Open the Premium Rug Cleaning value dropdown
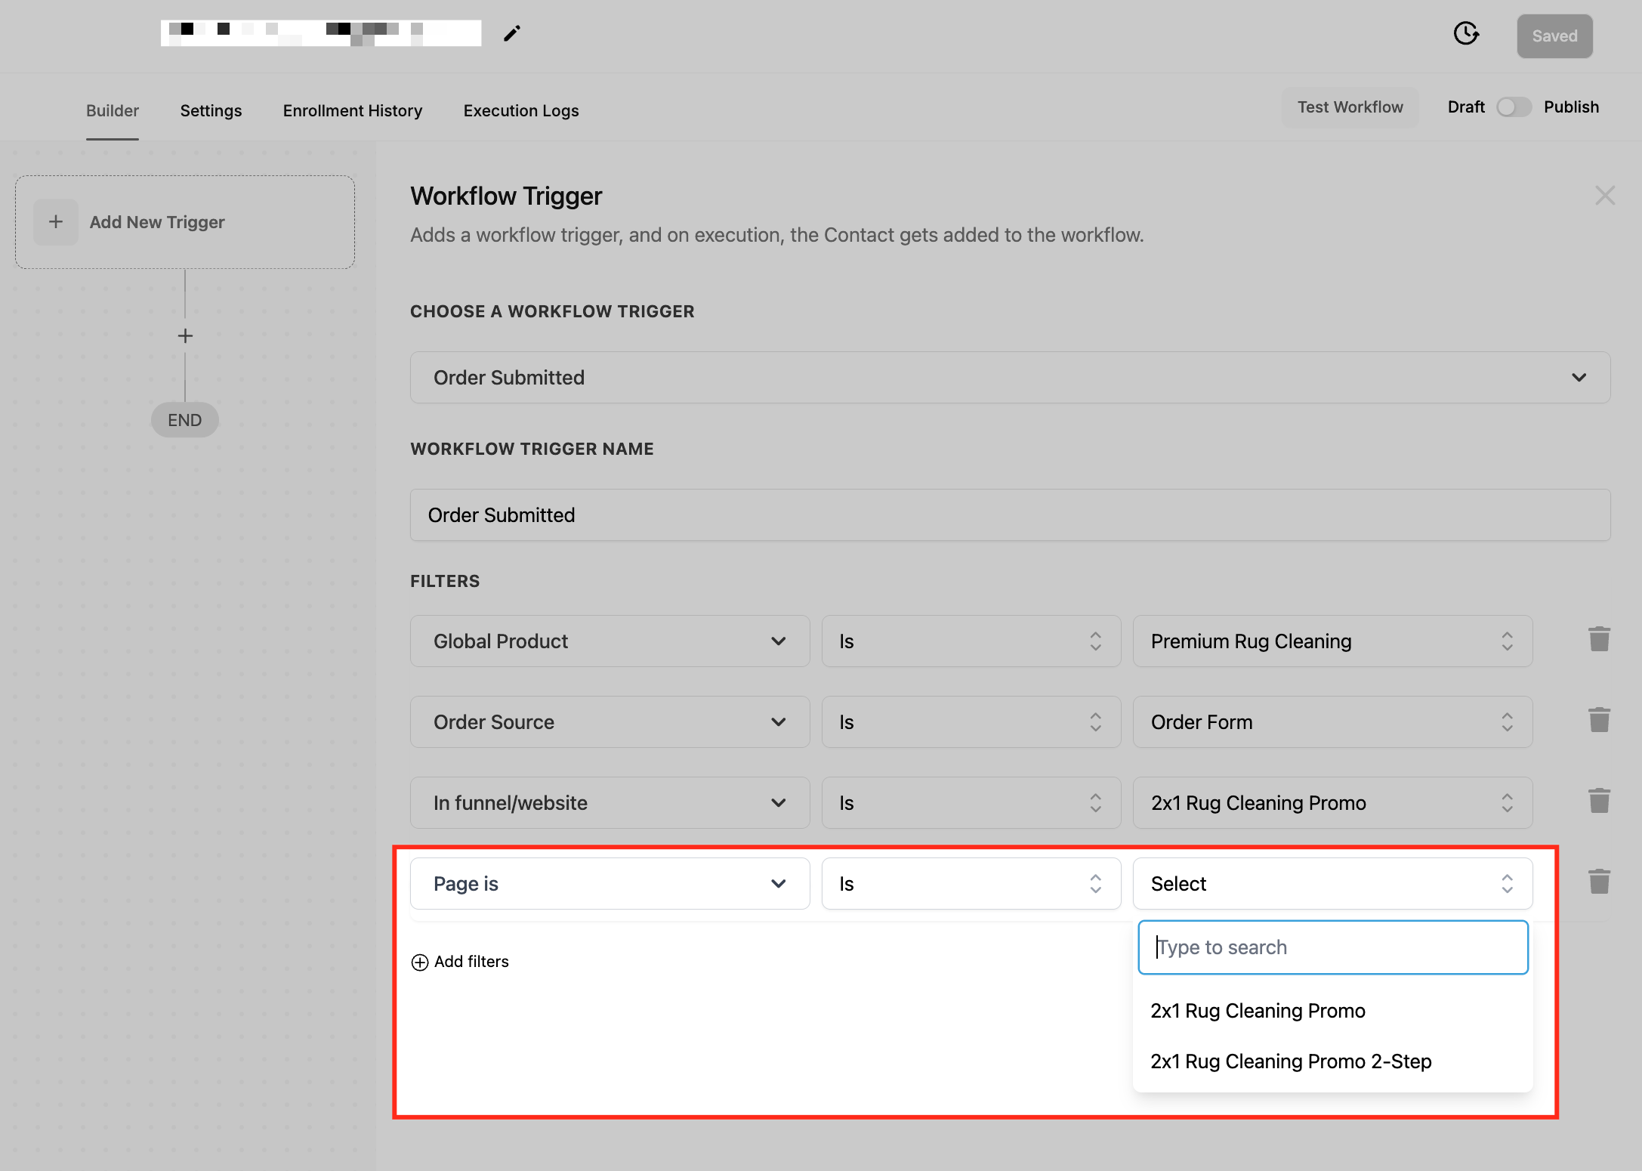Screen dimensions: 1642x1171 (x=1332, y=641)
